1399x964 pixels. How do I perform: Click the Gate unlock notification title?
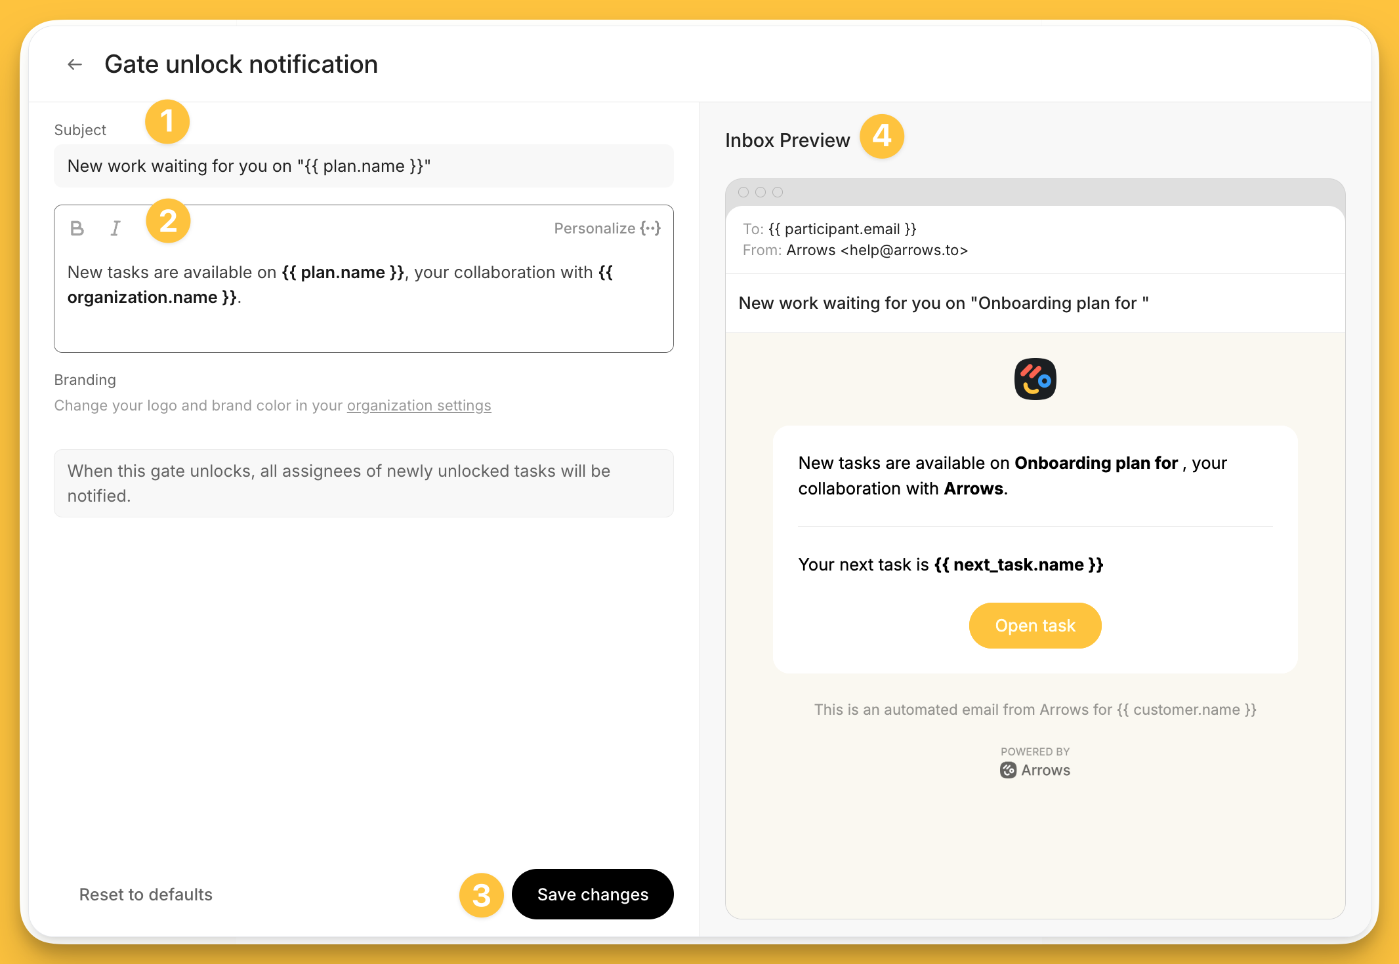coord(241,64)
